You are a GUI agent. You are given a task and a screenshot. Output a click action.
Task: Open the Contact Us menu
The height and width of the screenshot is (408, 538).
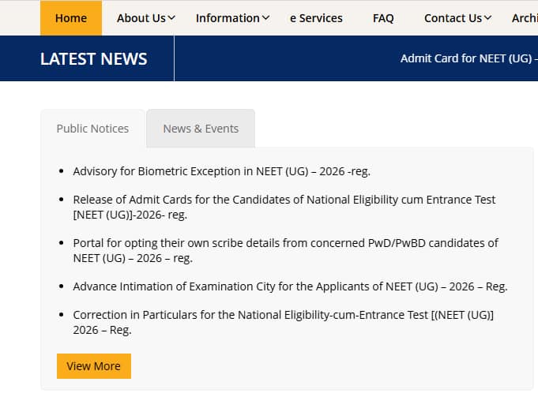(x=453, y=18)
